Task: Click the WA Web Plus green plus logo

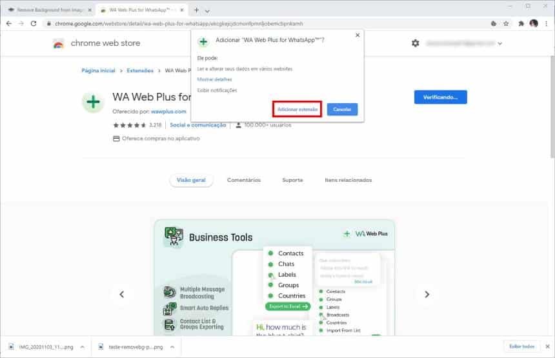Action: click(93, 102)
